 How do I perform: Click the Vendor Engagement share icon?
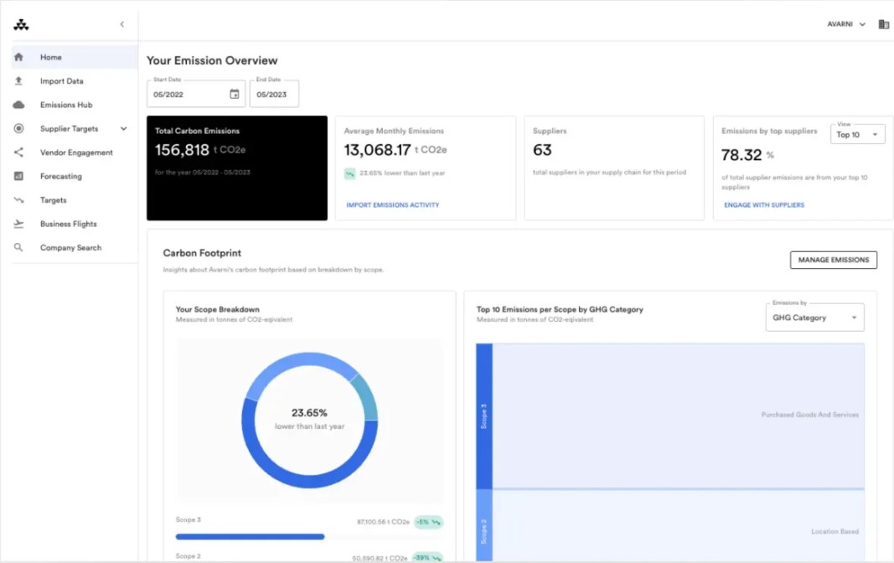[18, 152]
